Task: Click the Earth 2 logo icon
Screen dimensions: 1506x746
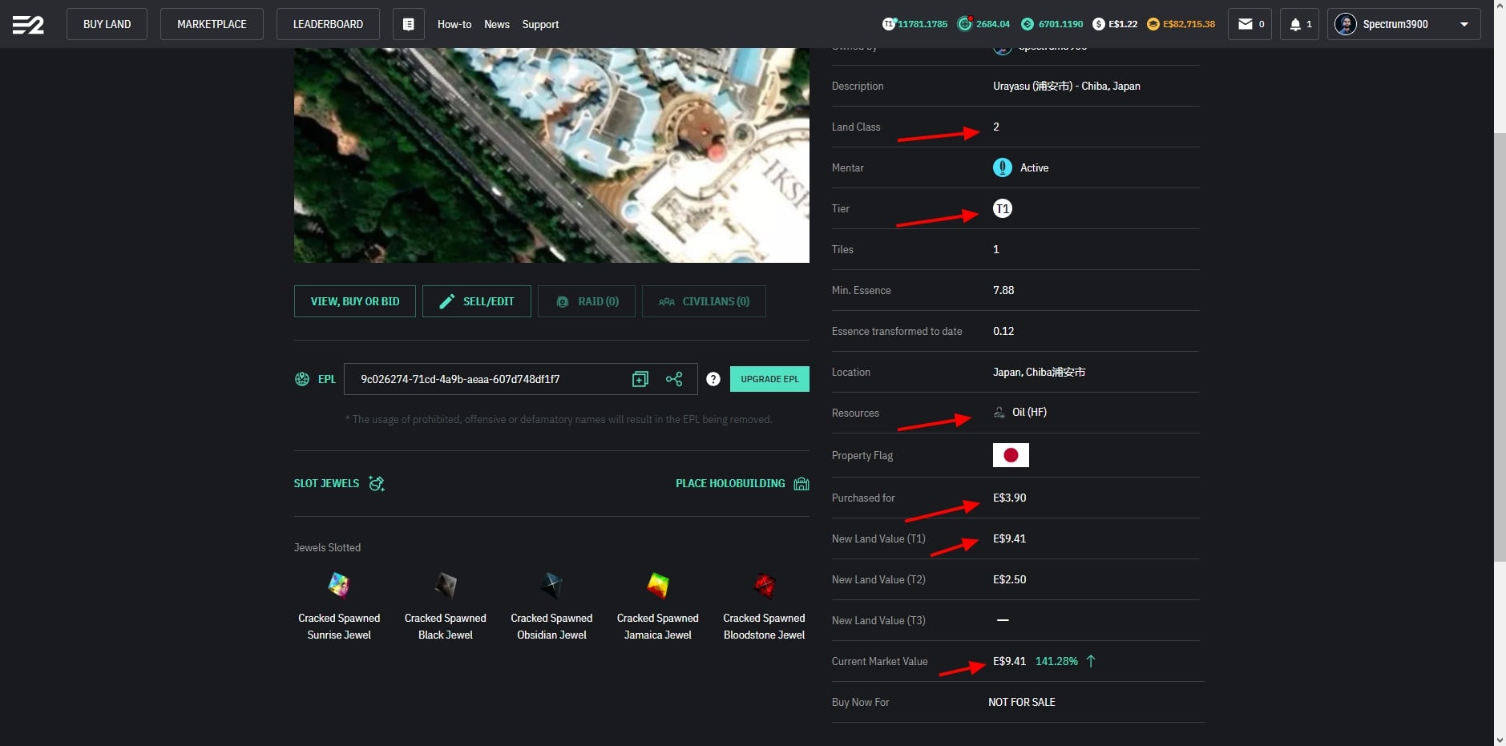Action: point(28,24)
